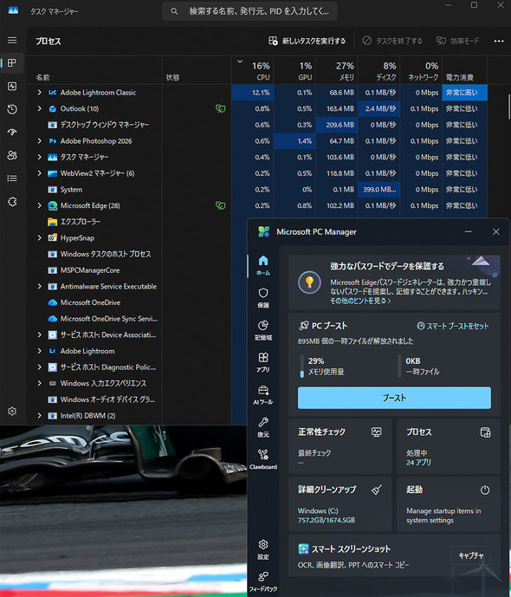The height and width of the screenshot is (597, 511).
Task: Click 757.2GB/1674.5GB storage link
Action: [327, 520]
